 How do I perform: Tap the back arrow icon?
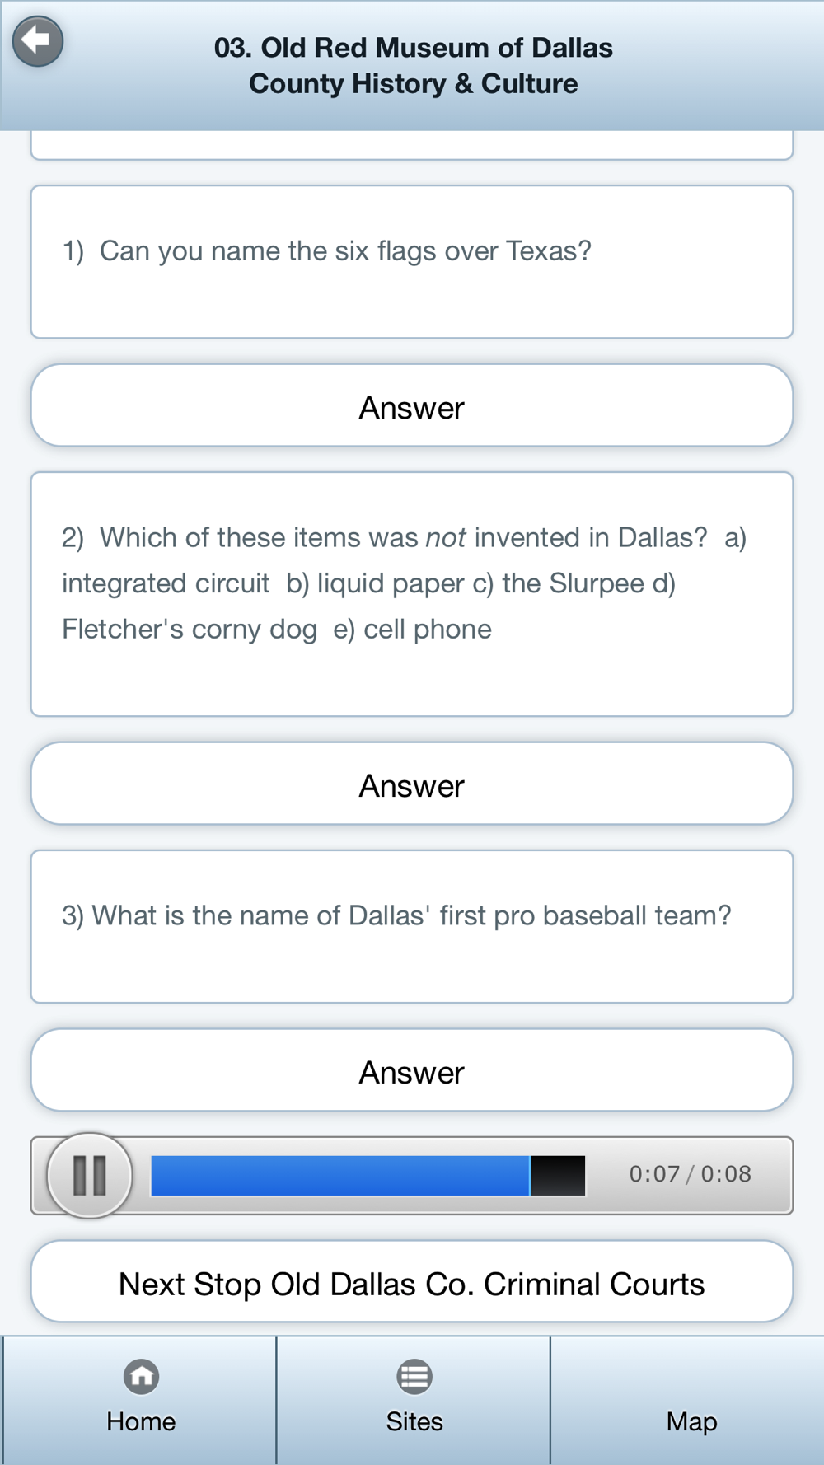coord(38,41)
